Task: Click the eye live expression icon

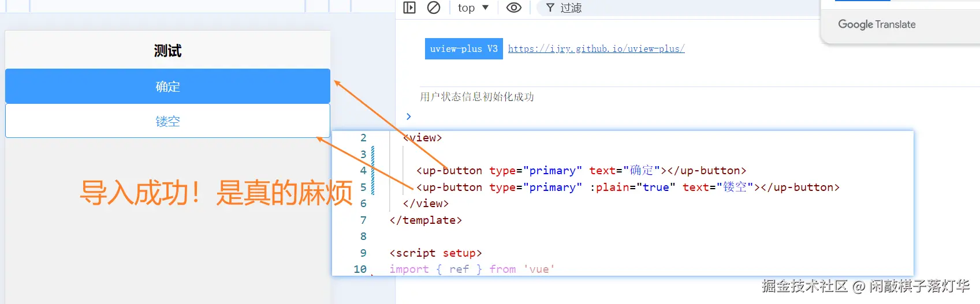Action: [x=514, y=7]
